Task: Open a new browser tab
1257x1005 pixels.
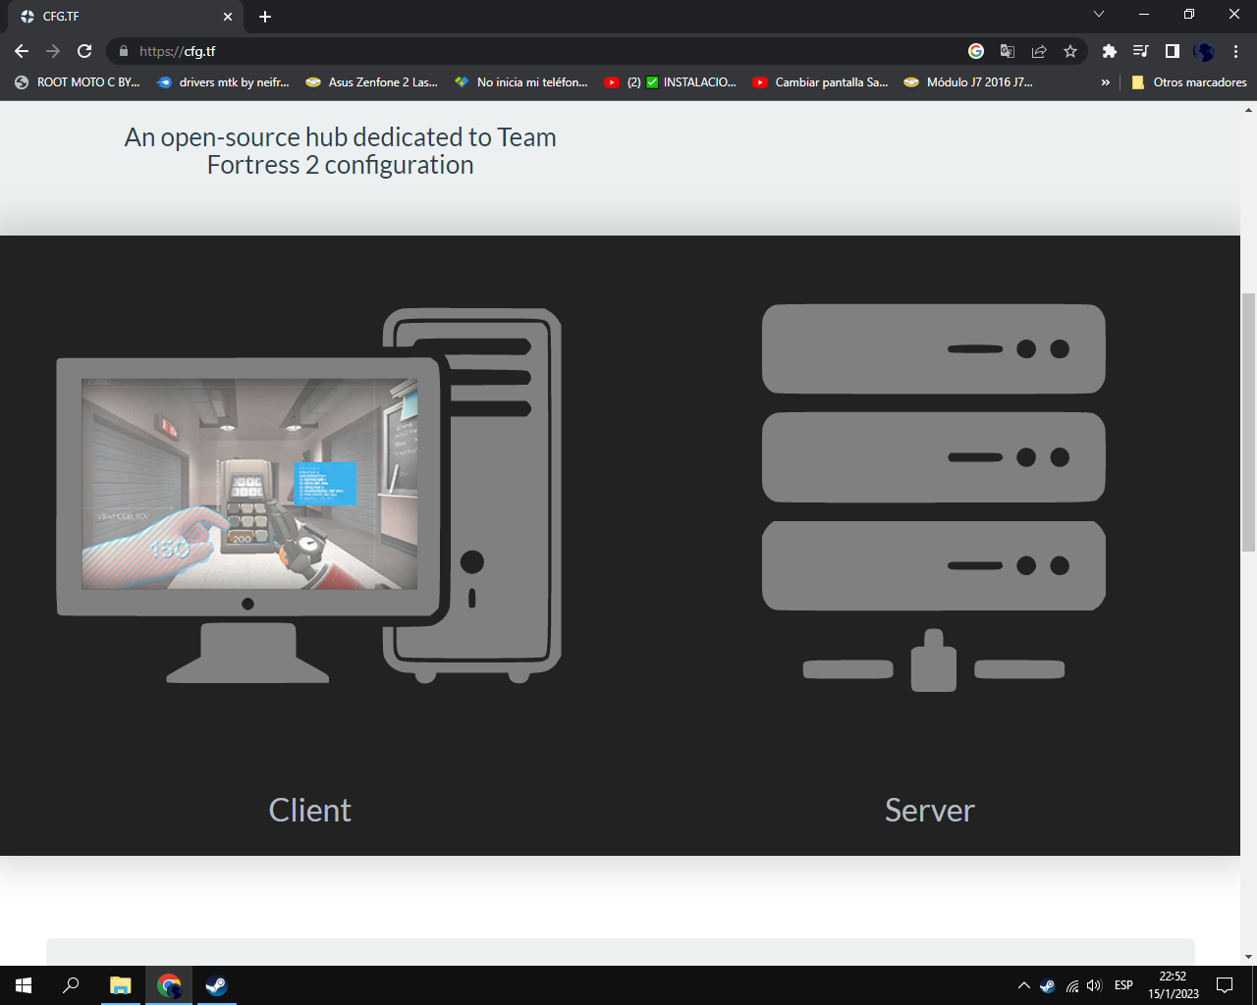Action: point(265,17)
